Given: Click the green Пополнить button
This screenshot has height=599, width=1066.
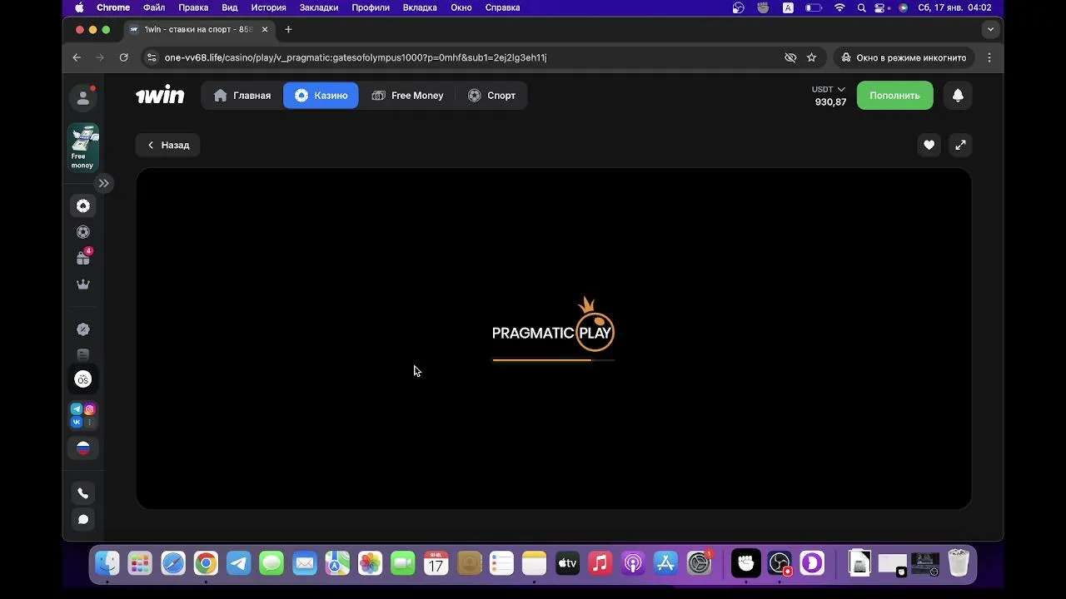Looking at the screenshot, I should coord(895,96).
